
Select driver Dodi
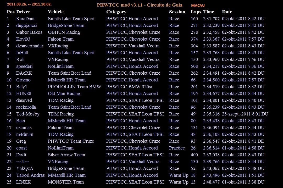(21, 155)
